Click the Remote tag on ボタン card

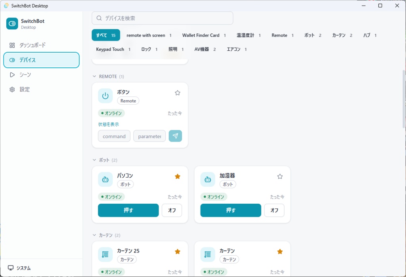coord(128,101)
